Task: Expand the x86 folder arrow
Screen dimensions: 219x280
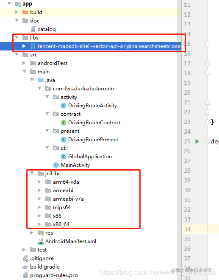Action: coord(39,216)
